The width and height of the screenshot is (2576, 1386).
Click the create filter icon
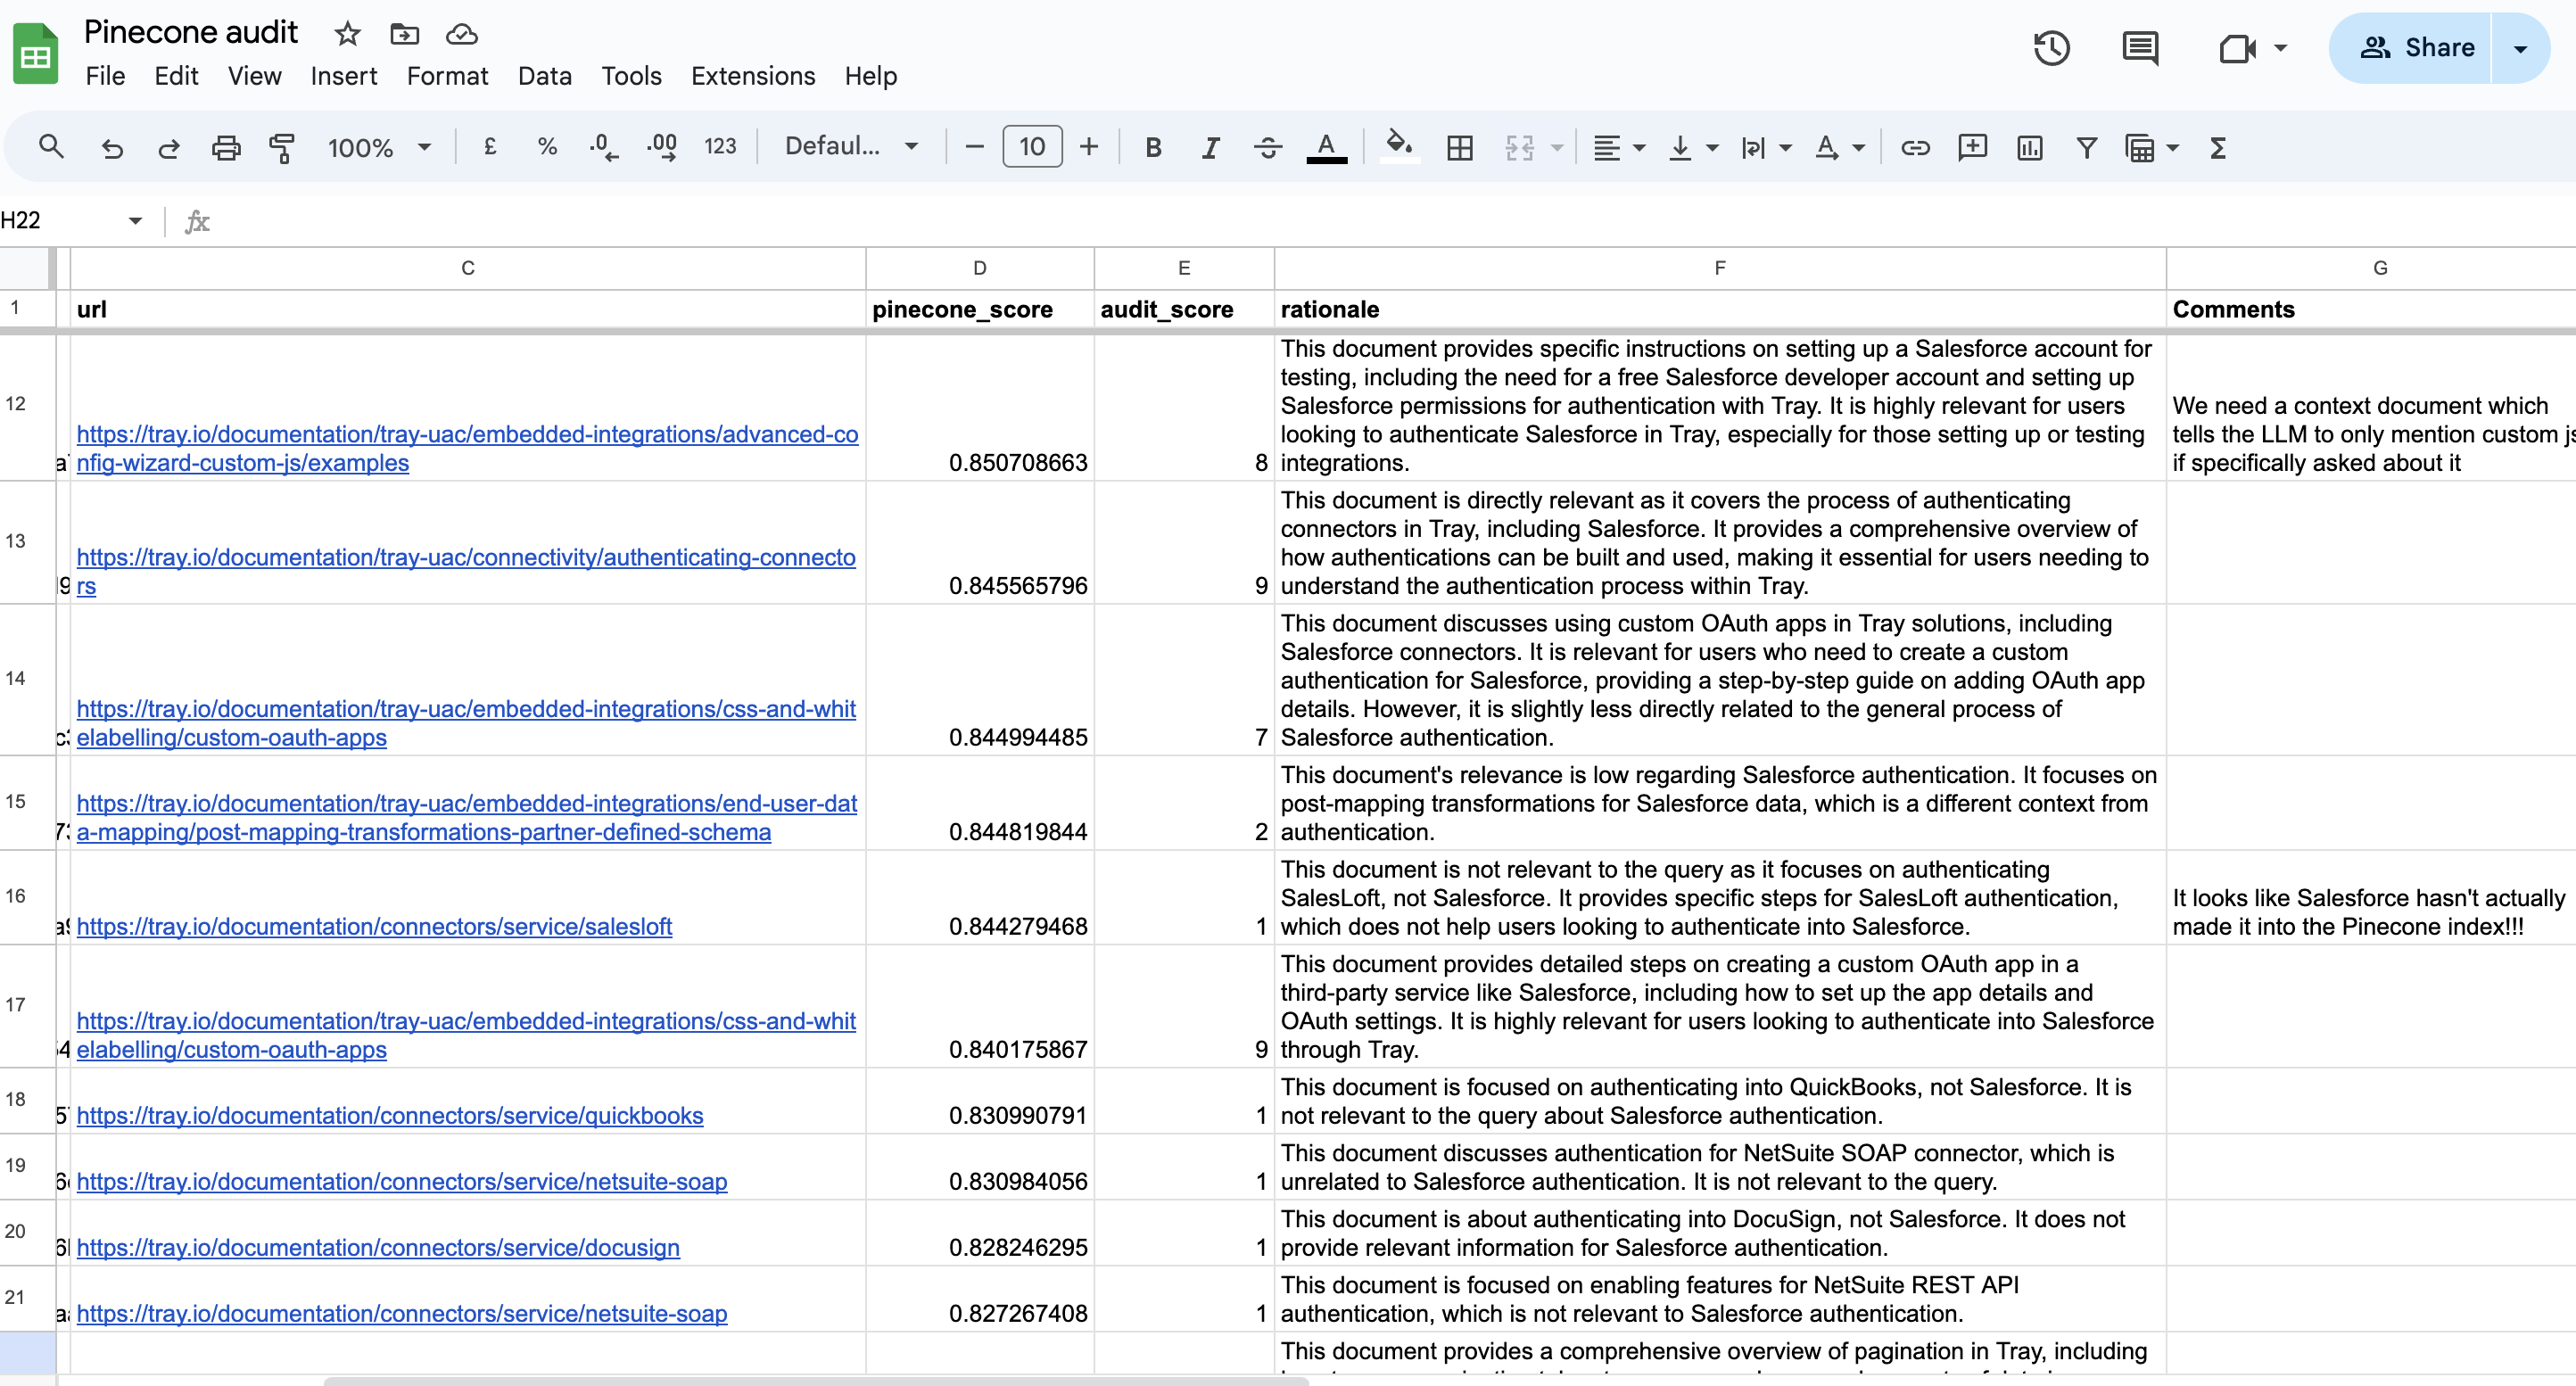point(2086,148)
